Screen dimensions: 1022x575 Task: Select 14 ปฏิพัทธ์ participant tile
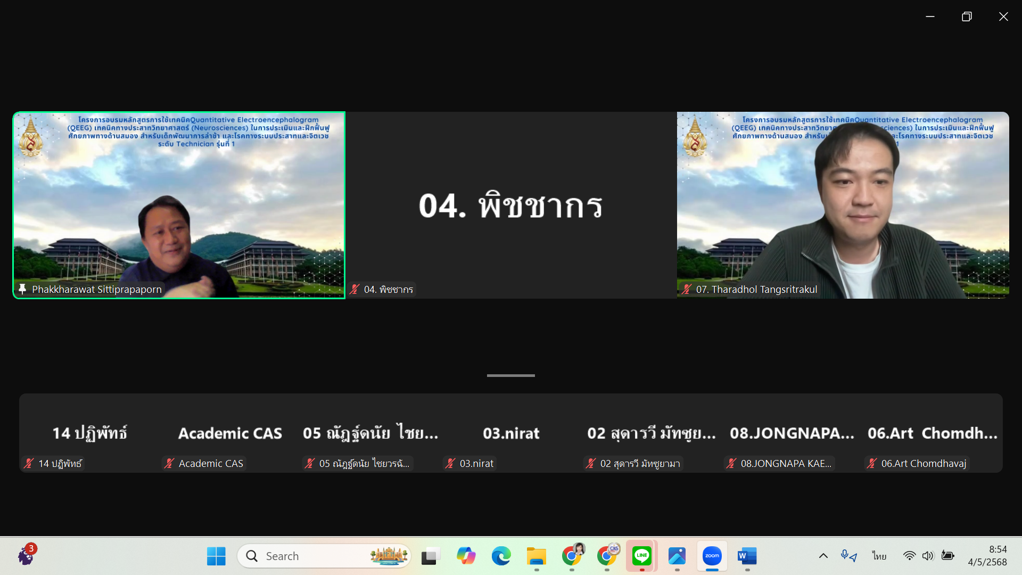pyautogui.click(x=89, y=433)
